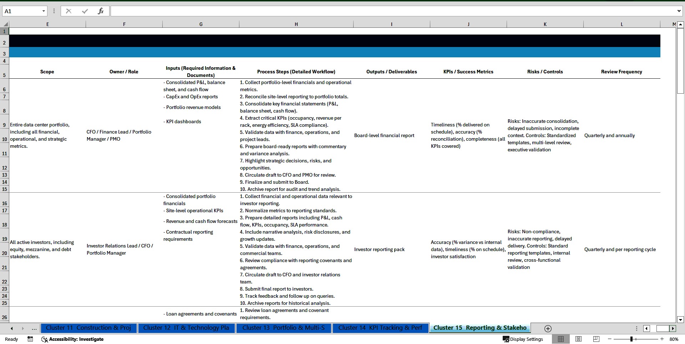
Task: Expand the formula bar with its dropdown arrow
Action: click(679, 11)
